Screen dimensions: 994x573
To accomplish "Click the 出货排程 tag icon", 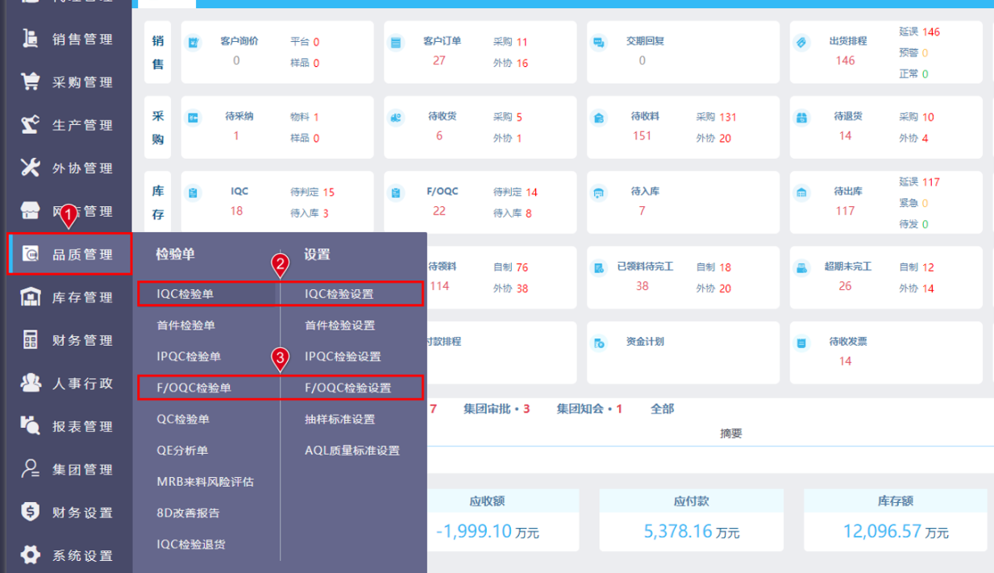I will [x=801, y=42].
